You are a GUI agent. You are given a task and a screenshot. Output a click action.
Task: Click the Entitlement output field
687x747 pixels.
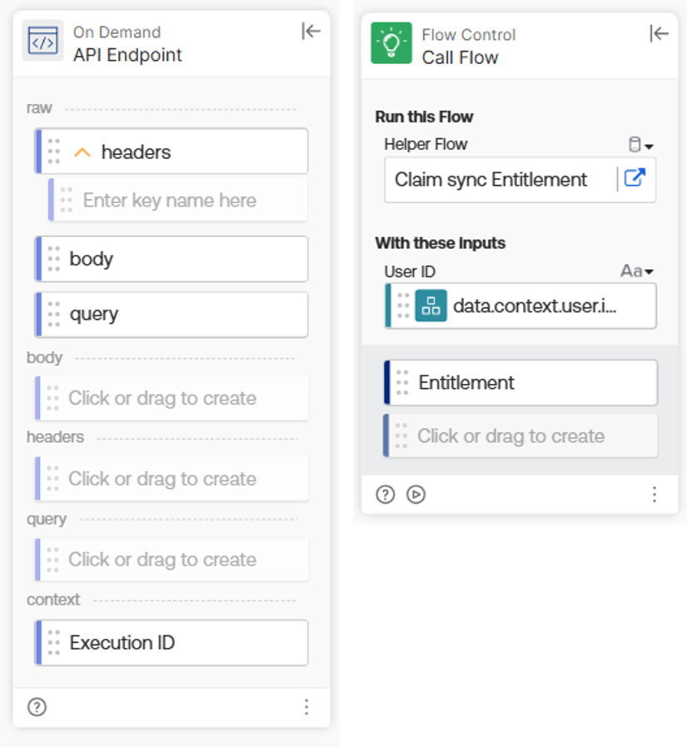(x=520, y=382)
